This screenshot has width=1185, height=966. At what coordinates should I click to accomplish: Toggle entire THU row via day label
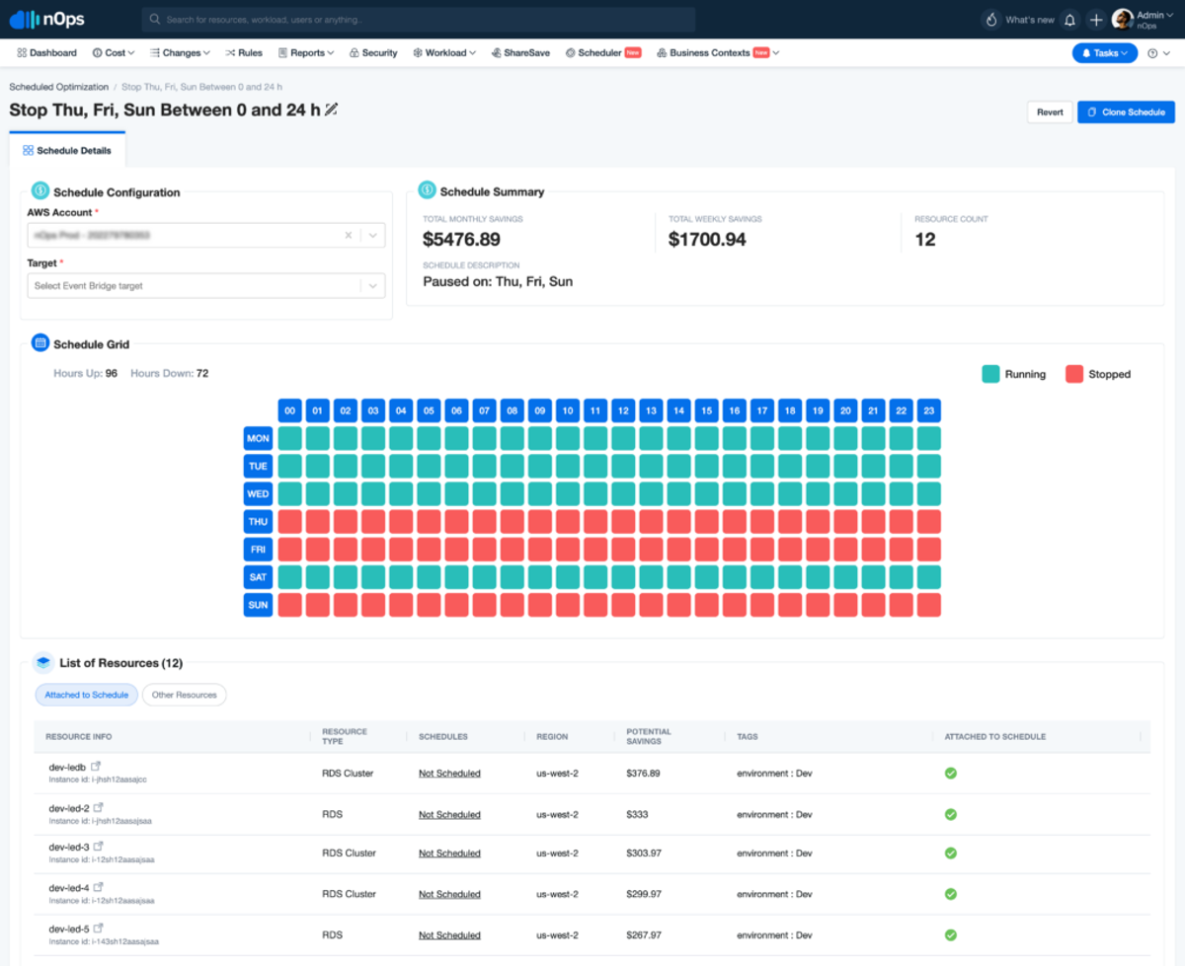coord(258,521)
